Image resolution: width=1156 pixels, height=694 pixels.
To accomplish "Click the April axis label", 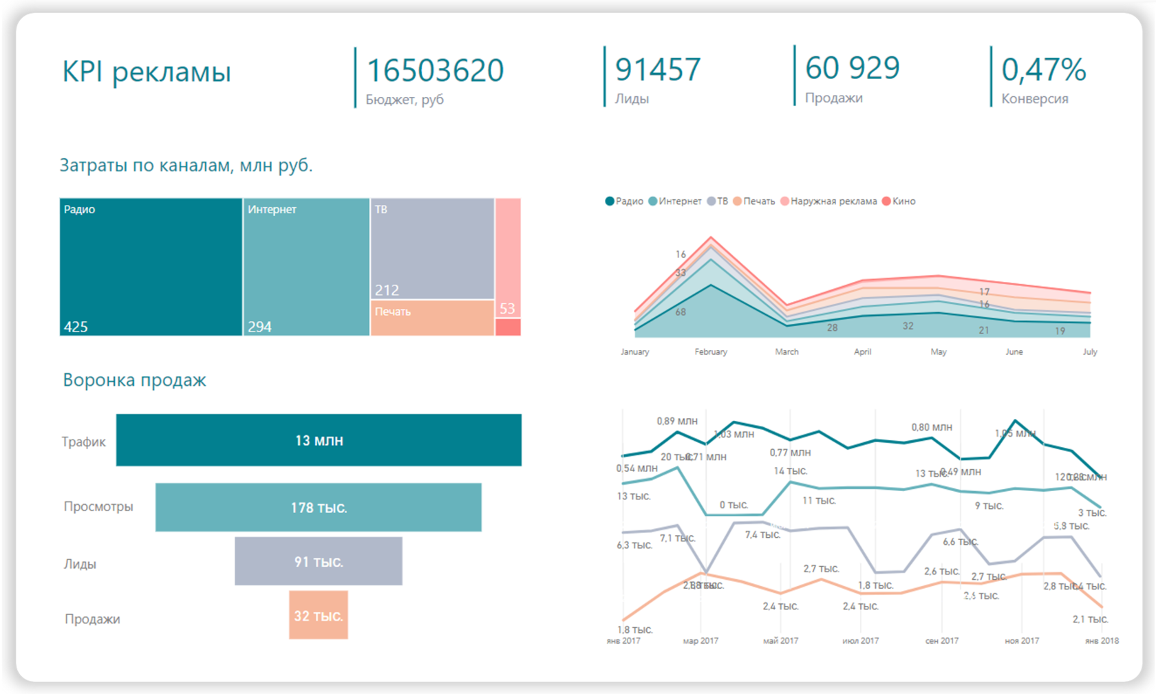I will [x=862, y=351].
